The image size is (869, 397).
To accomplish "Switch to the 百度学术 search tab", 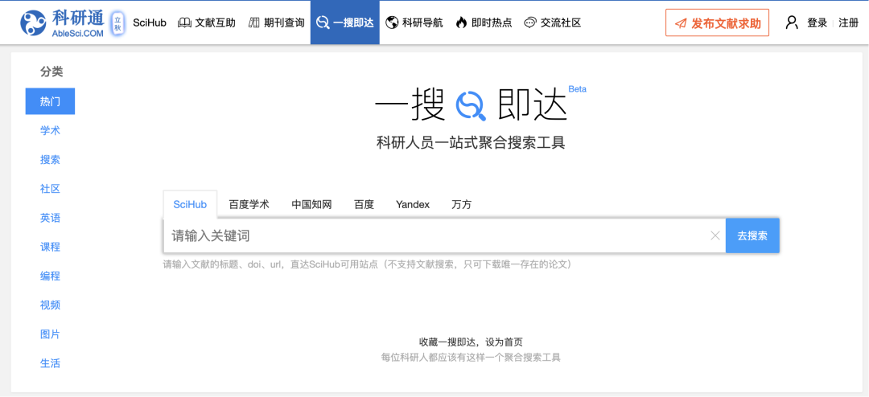I will [249, 204].
